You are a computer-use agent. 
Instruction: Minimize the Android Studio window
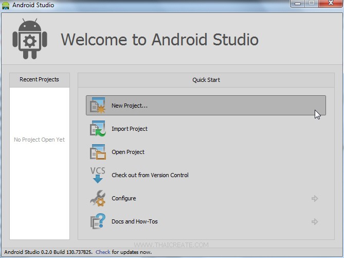298,4
